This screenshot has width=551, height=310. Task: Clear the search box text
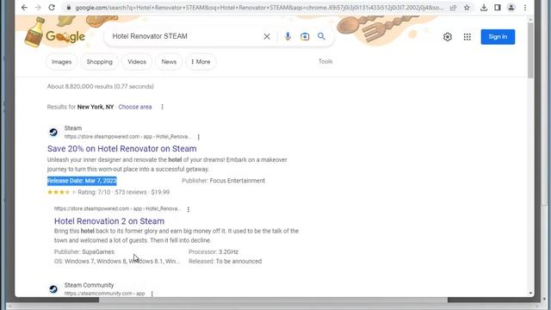tap(267, 36)
